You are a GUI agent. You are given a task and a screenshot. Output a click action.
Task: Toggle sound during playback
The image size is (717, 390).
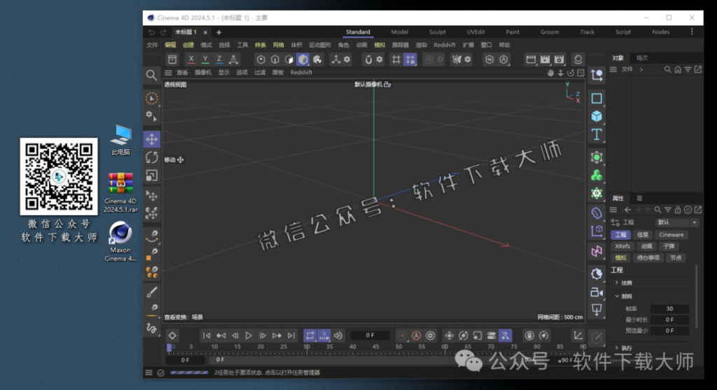click(338, 335)
